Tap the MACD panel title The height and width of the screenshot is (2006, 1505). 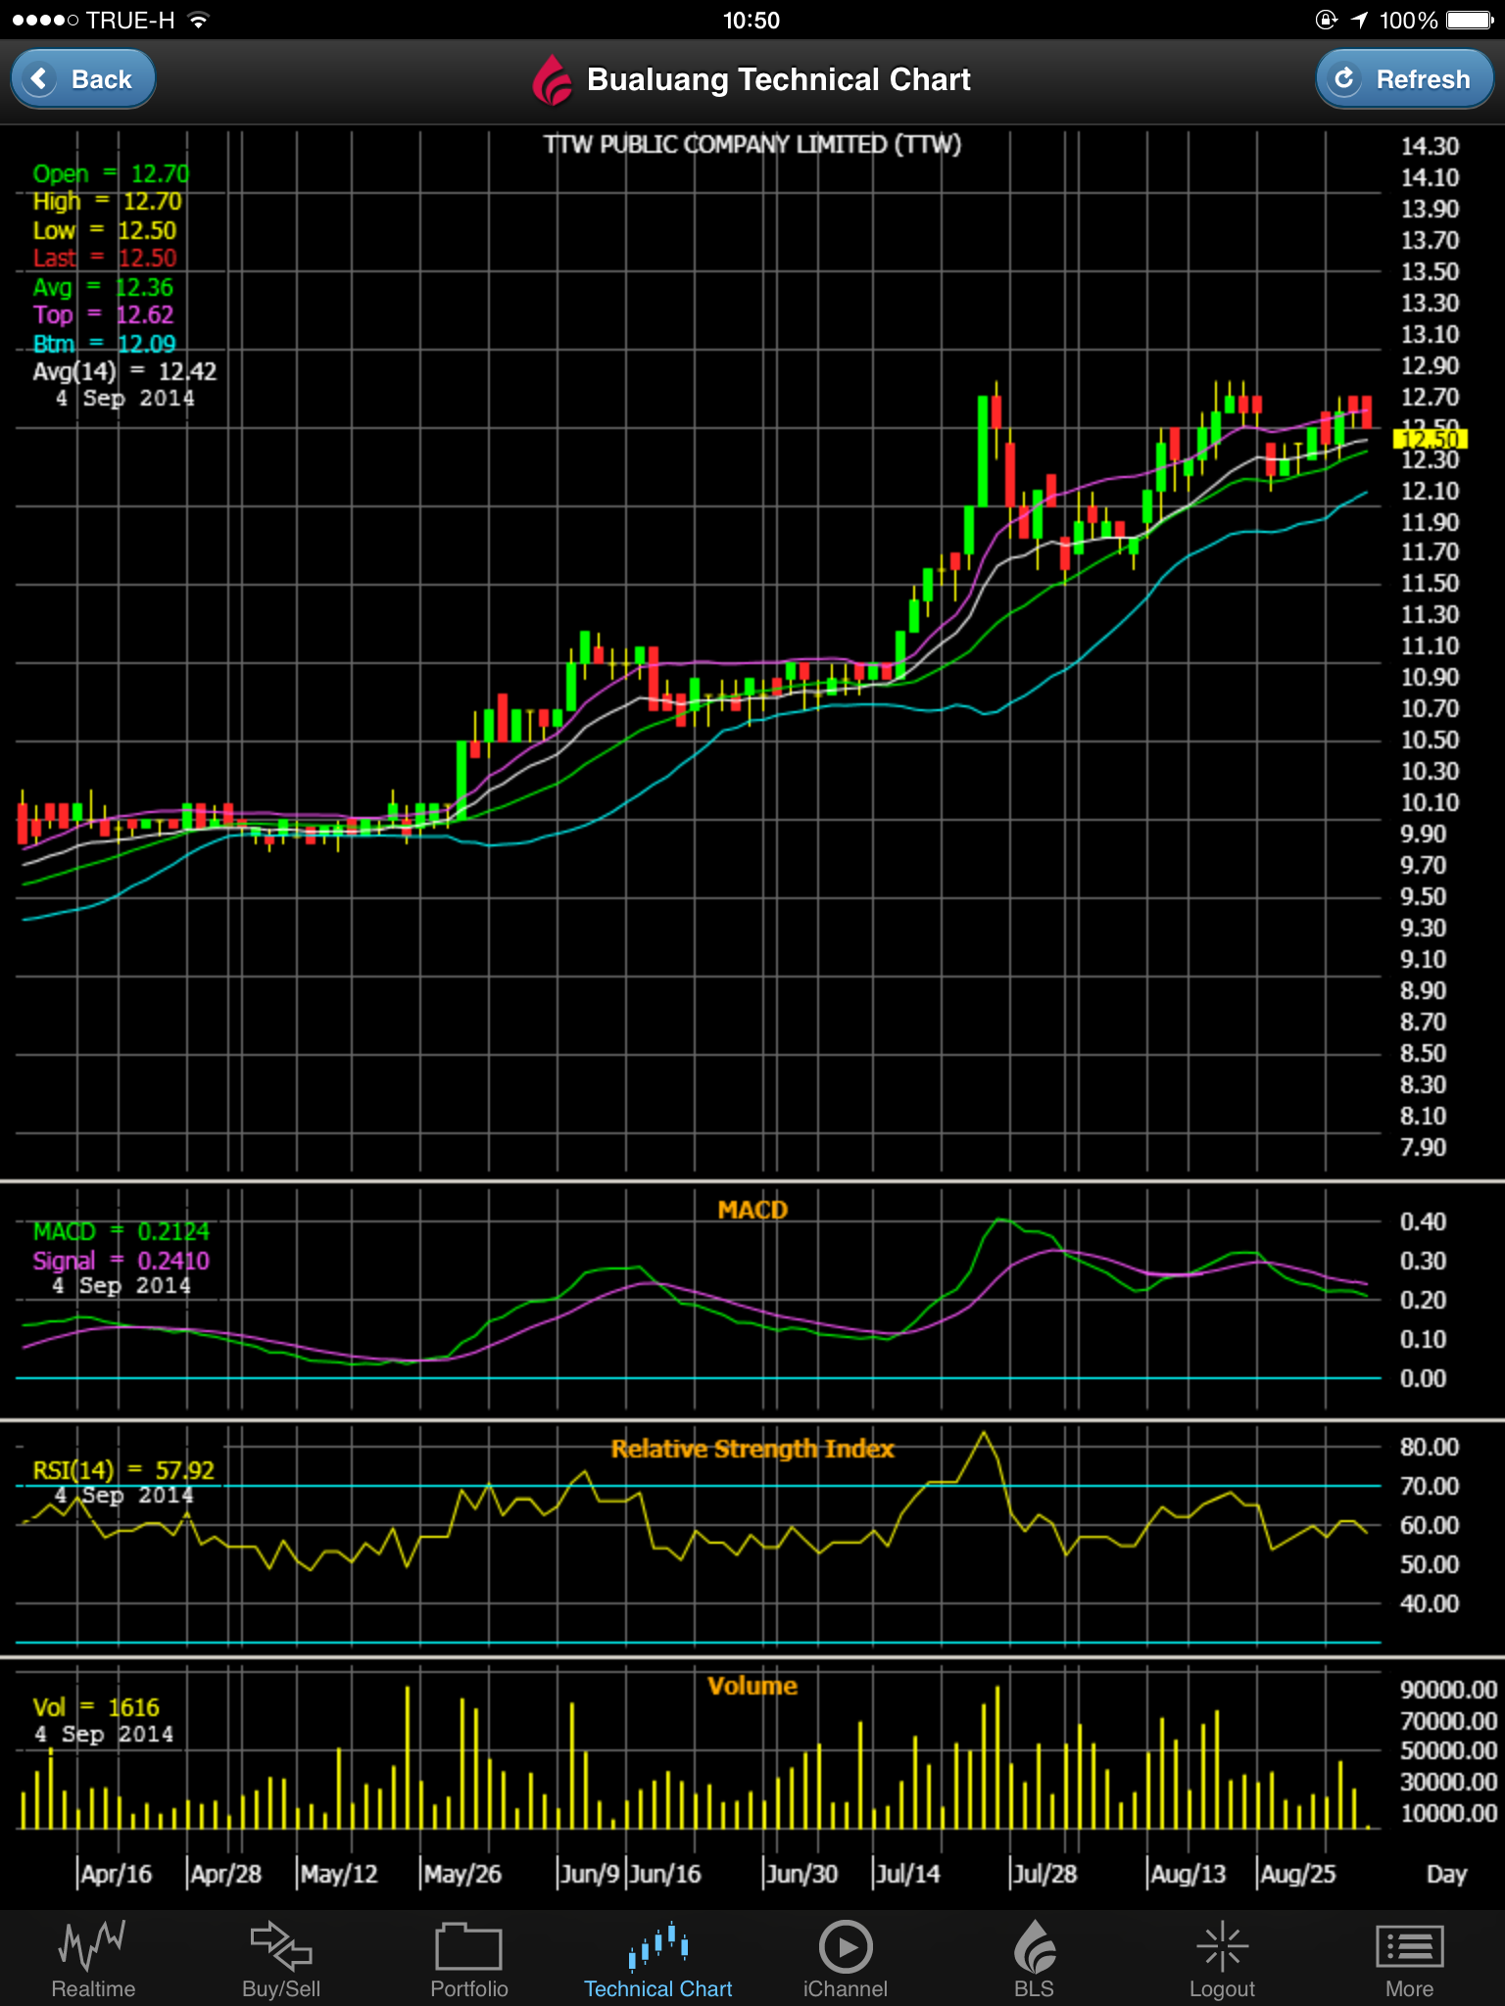pos(752,1210)
